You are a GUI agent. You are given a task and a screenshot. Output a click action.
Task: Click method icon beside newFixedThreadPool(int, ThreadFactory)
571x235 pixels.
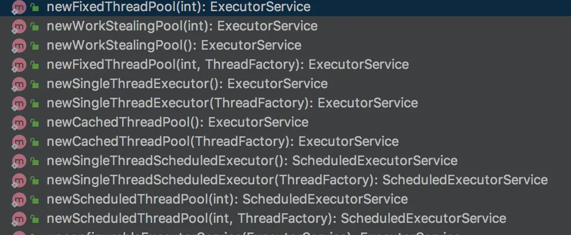click(x=19, y=65)
